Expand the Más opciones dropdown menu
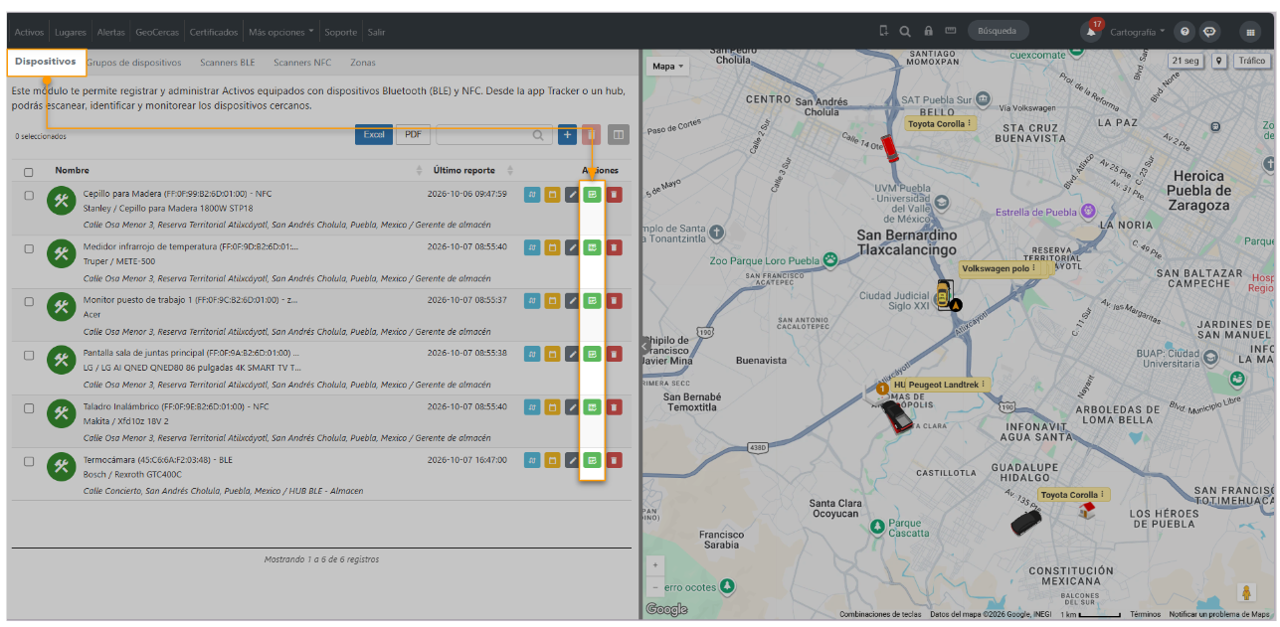 pyautogui.click(x=280, y=32)
